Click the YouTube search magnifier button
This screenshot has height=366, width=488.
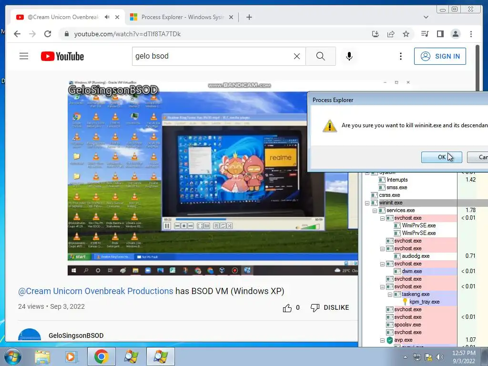click(x=321, y=56)
